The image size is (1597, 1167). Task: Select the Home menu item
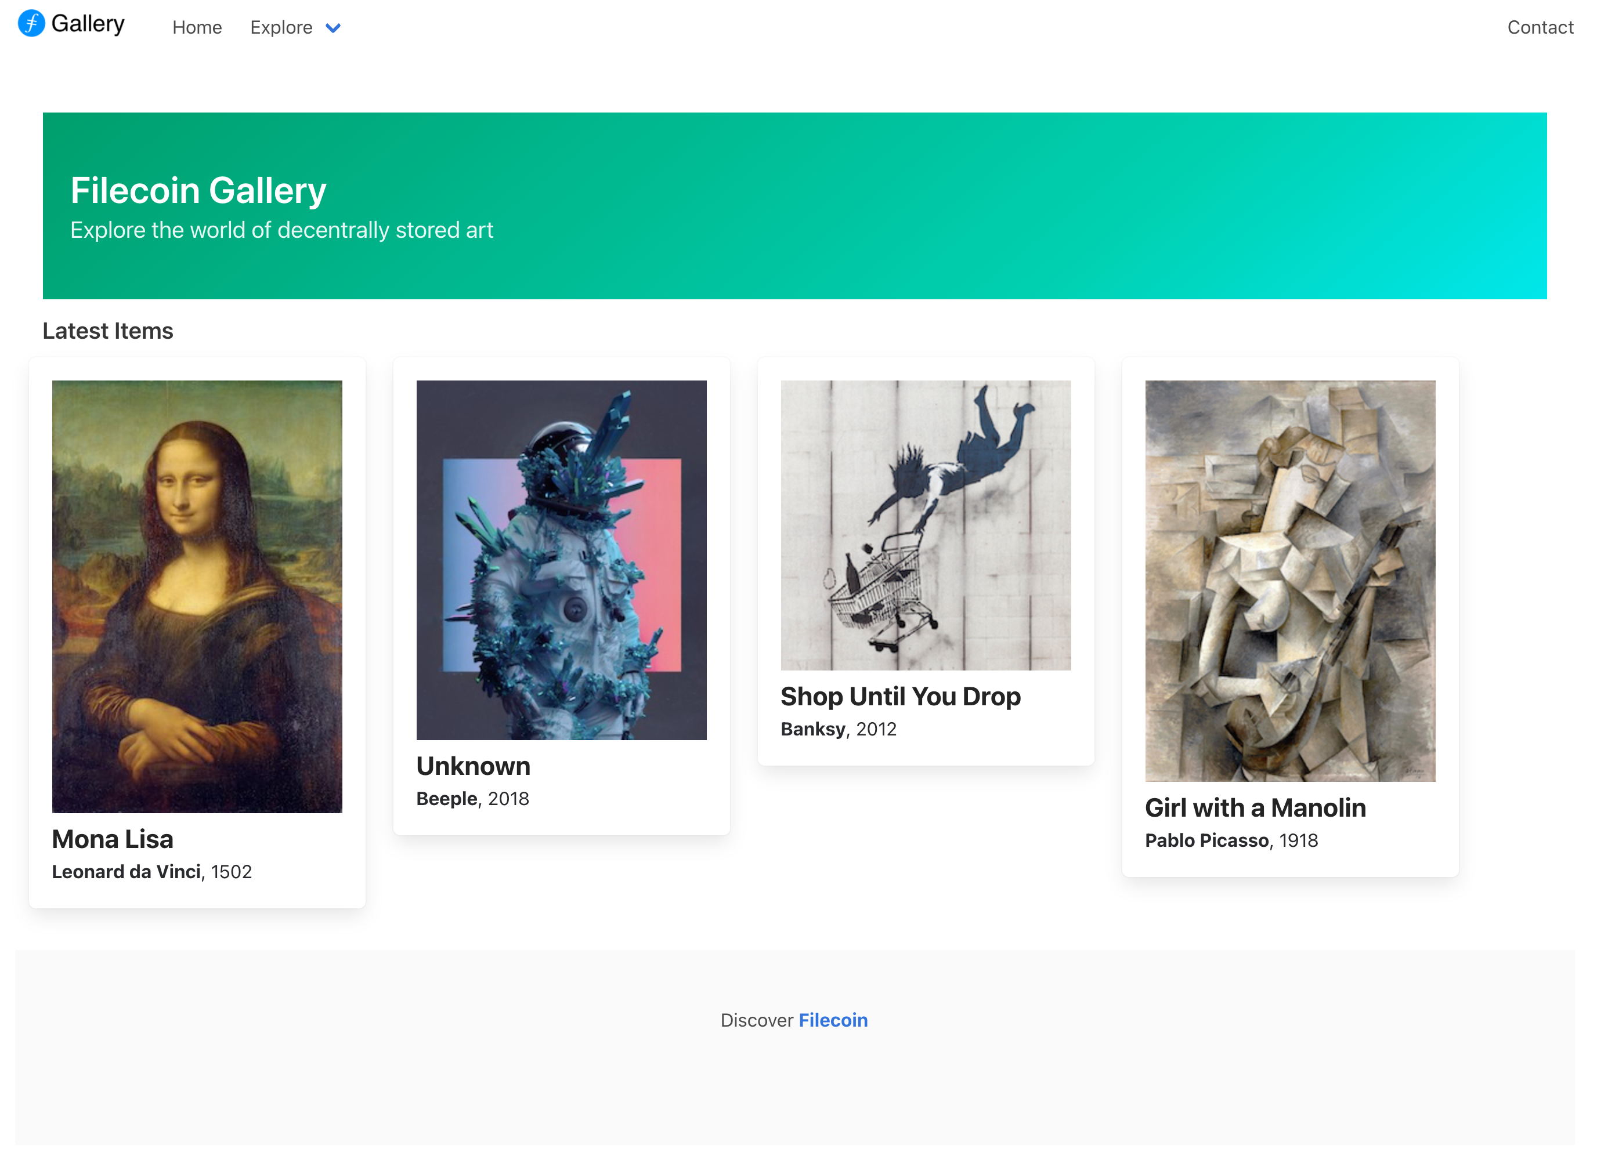tap(197, 27)
